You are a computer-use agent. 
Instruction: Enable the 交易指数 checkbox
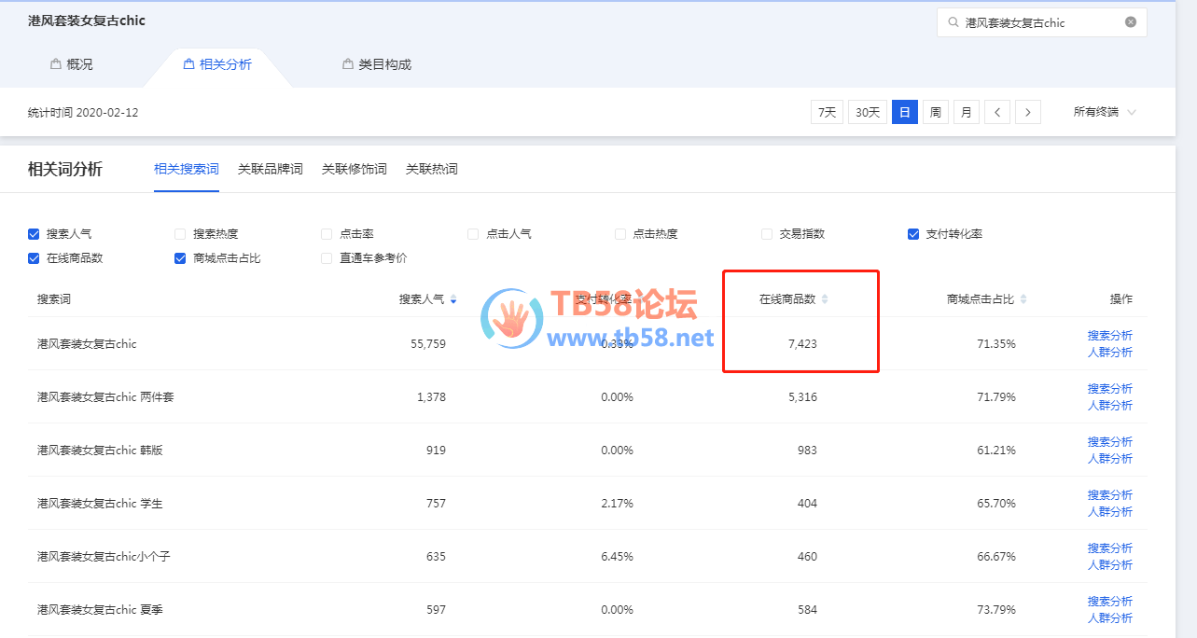coord(767,234)
